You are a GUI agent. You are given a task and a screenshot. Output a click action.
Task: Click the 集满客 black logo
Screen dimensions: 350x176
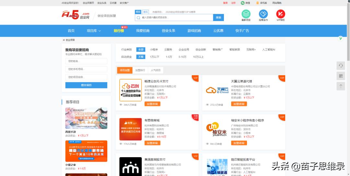pyautogui.click(x=131, y=167)
